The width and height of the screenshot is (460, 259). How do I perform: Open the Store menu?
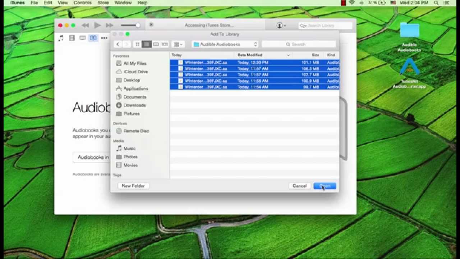point(103,3)
